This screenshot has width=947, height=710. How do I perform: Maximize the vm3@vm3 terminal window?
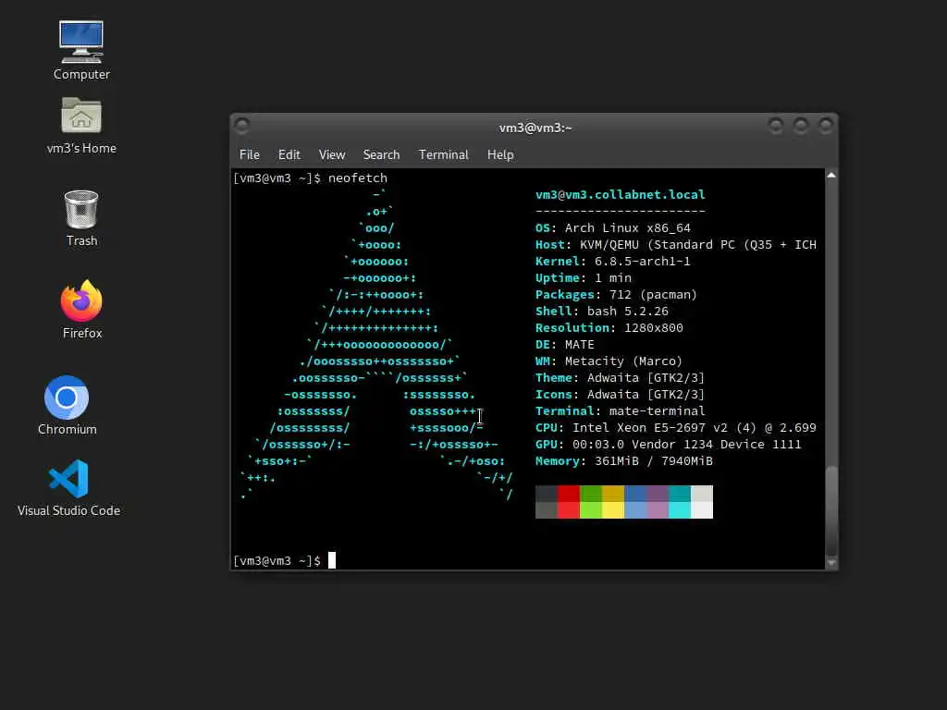(801, 126)
